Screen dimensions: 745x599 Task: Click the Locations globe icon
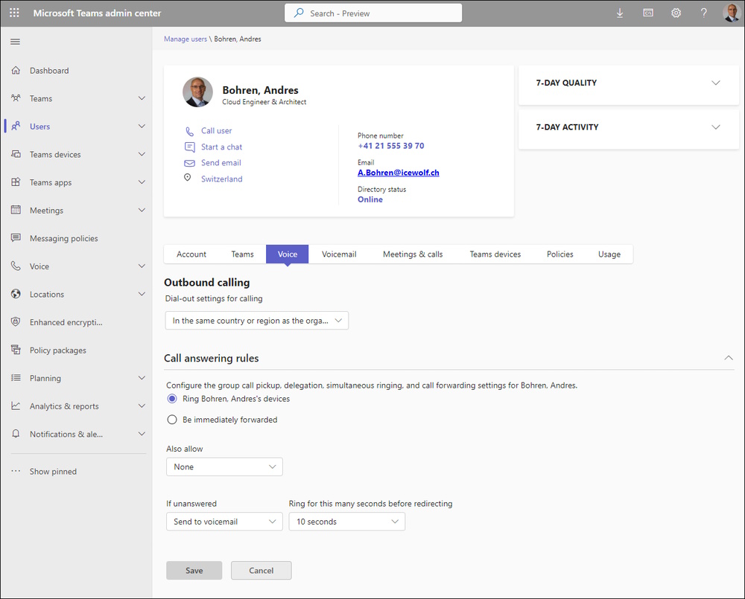(x=16, y=294)
